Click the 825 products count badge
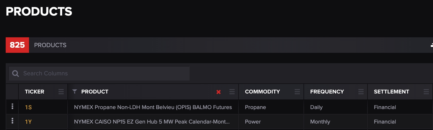The width and height of the screenshot is (433, 130). coord(17,45)
